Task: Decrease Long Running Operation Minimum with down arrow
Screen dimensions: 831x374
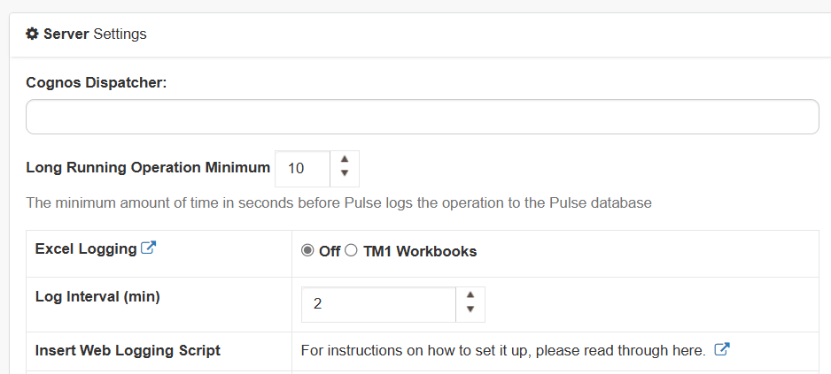Action: (x=345, y=173)
